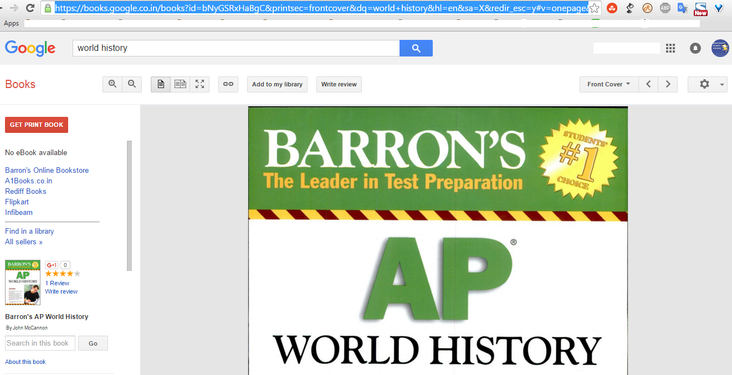The width and height of the screenshot is (732, 375).
Task: Click the Write review button
Action: 339,84
